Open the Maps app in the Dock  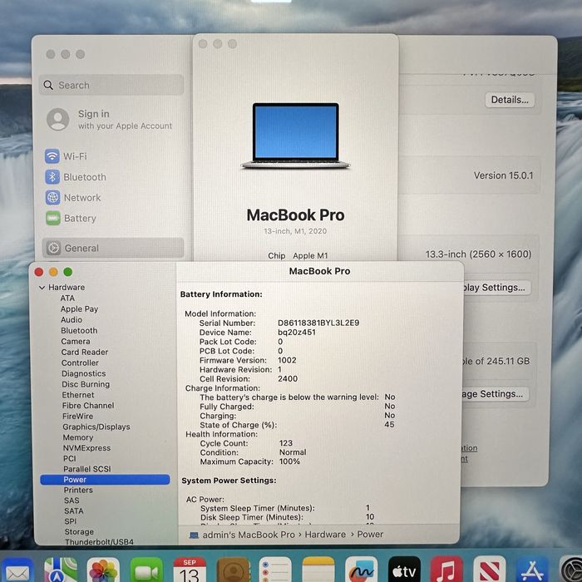(61, 570)
